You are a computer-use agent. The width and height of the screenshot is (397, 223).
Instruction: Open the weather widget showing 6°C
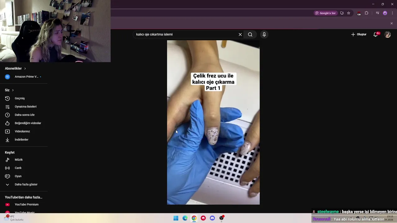(x=14, y=218)
